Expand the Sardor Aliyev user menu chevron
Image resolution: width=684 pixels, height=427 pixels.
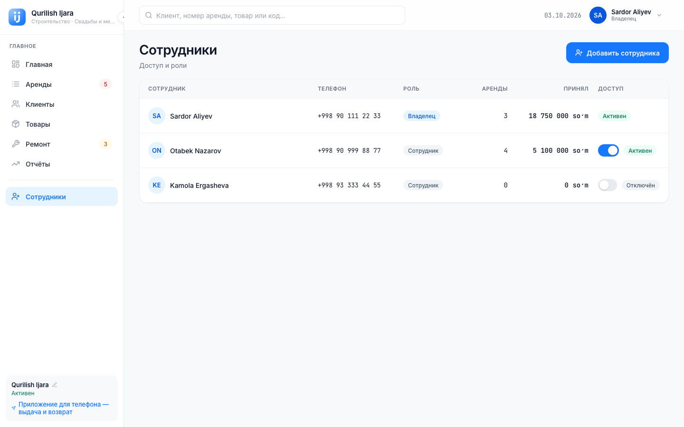[659, 15]
